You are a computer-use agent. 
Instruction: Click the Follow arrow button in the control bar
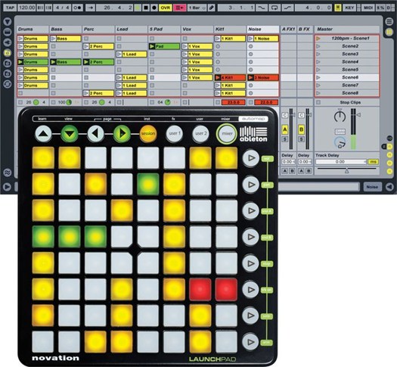click(x=90, y=8)
